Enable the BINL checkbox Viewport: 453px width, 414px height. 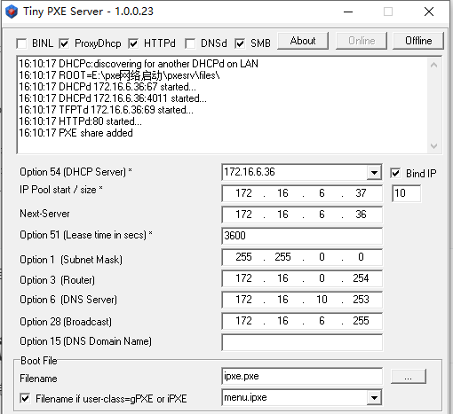click(21, 43)
